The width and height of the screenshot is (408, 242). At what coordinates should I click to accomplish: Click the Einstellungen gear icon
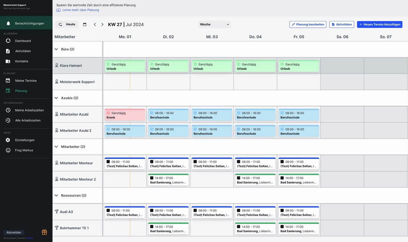pyautogui.click(x=8, y=140)
